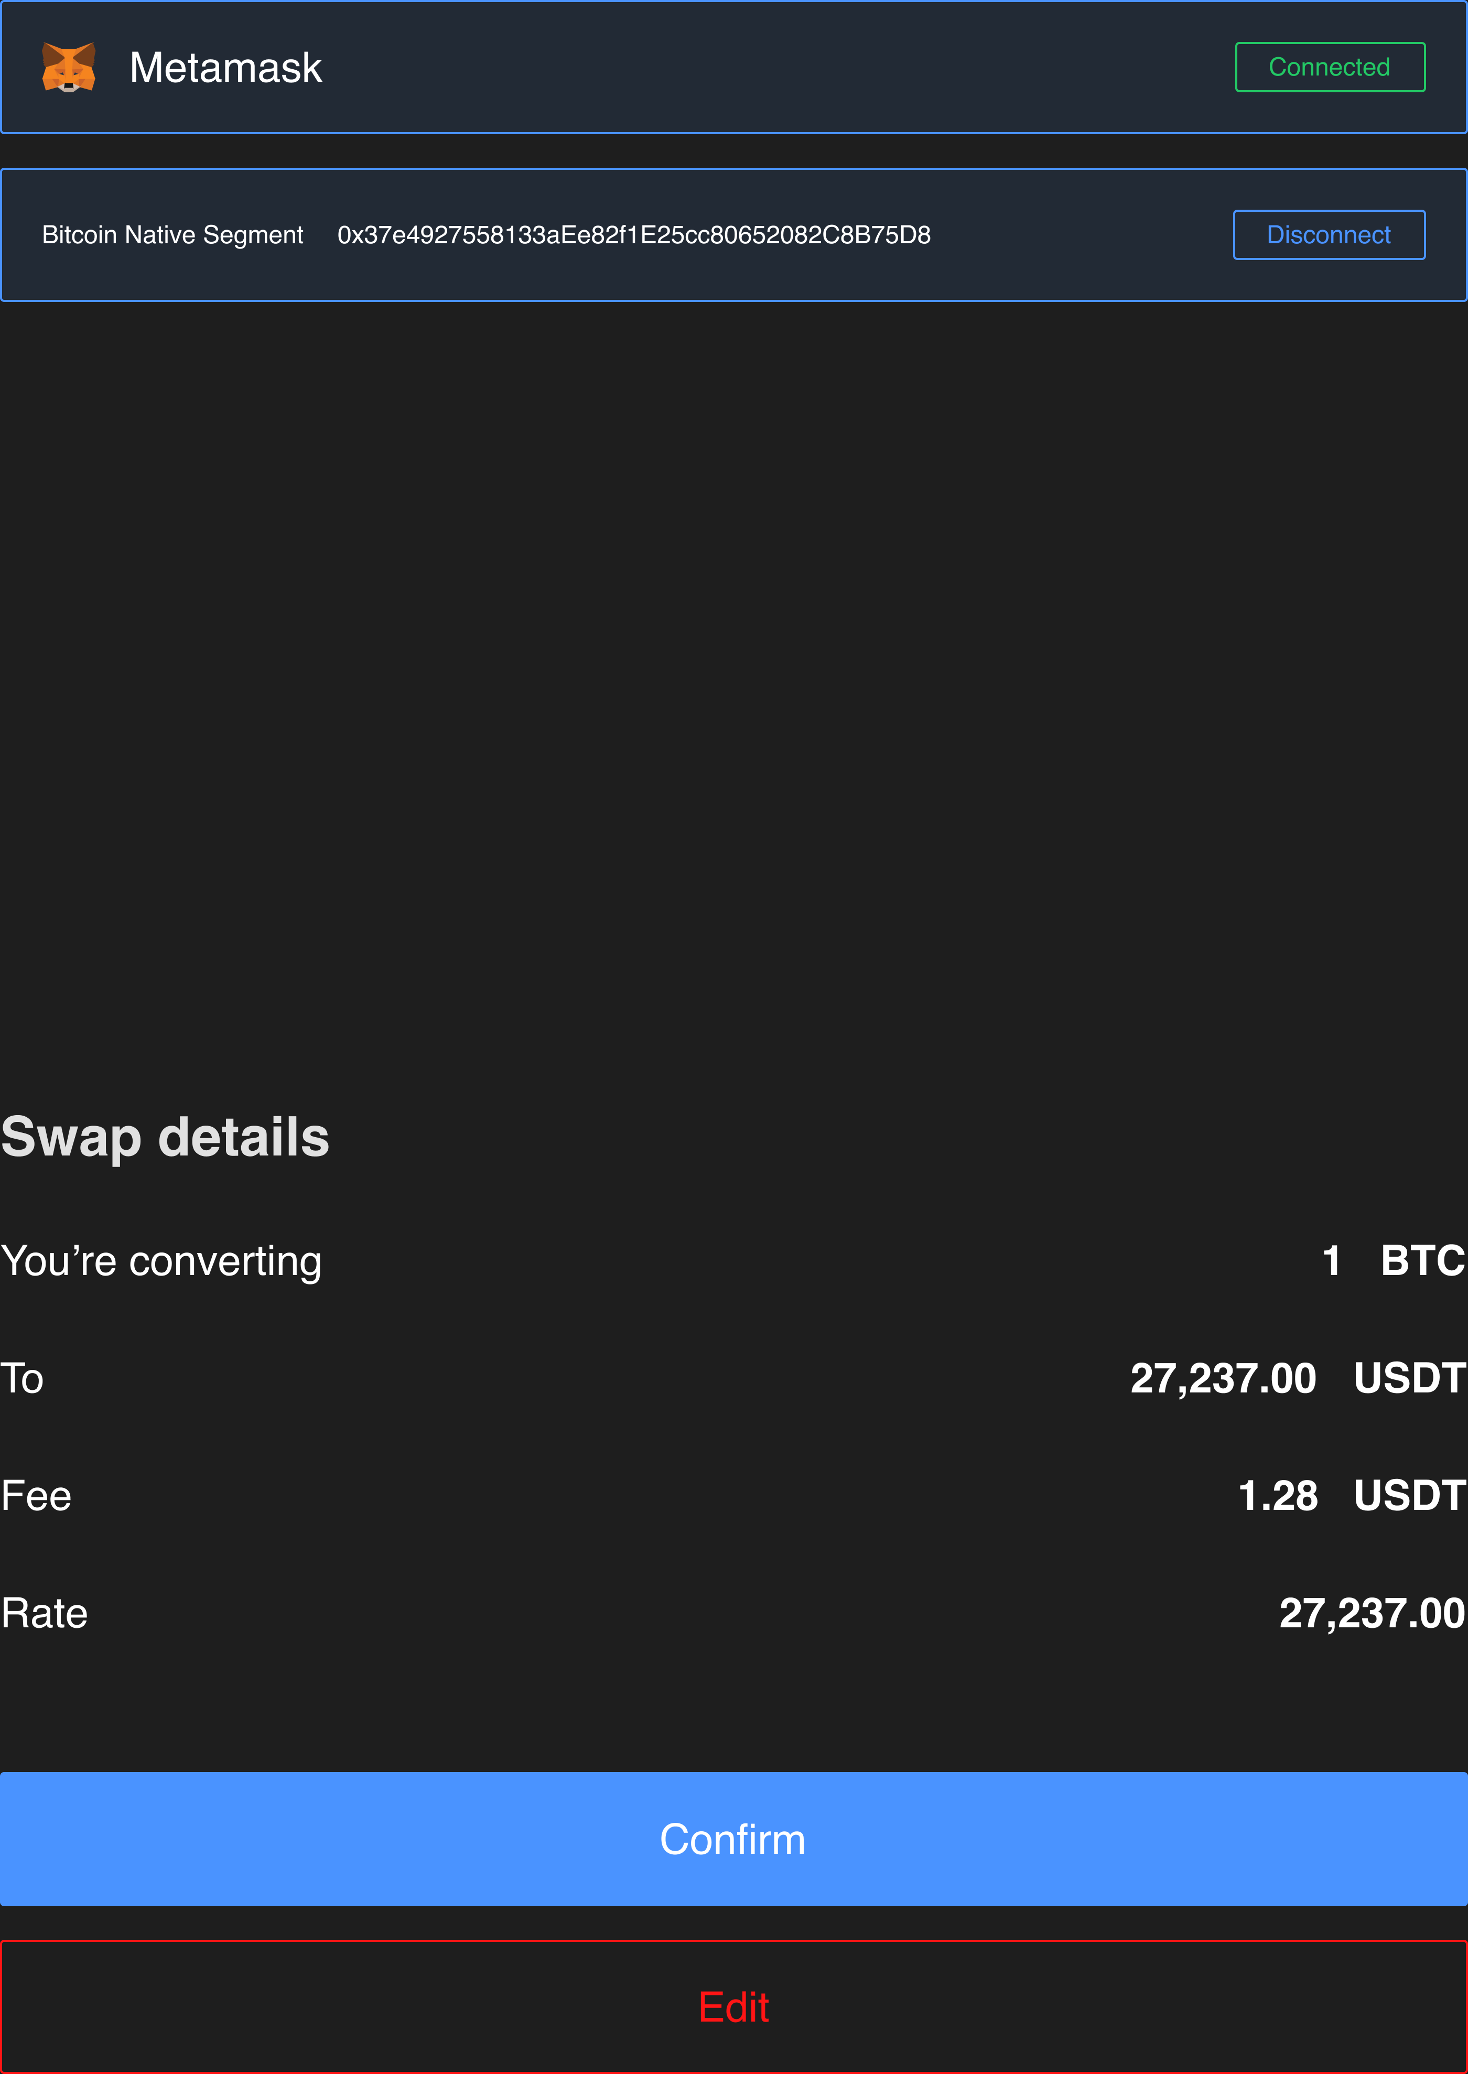Viewport: 1468px width, 2074px height.
Task: Click the Metamask wallet name
Action: 225,68
